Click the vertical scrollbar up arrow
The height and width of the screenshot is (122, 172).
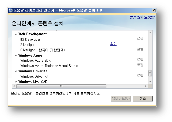150,33
